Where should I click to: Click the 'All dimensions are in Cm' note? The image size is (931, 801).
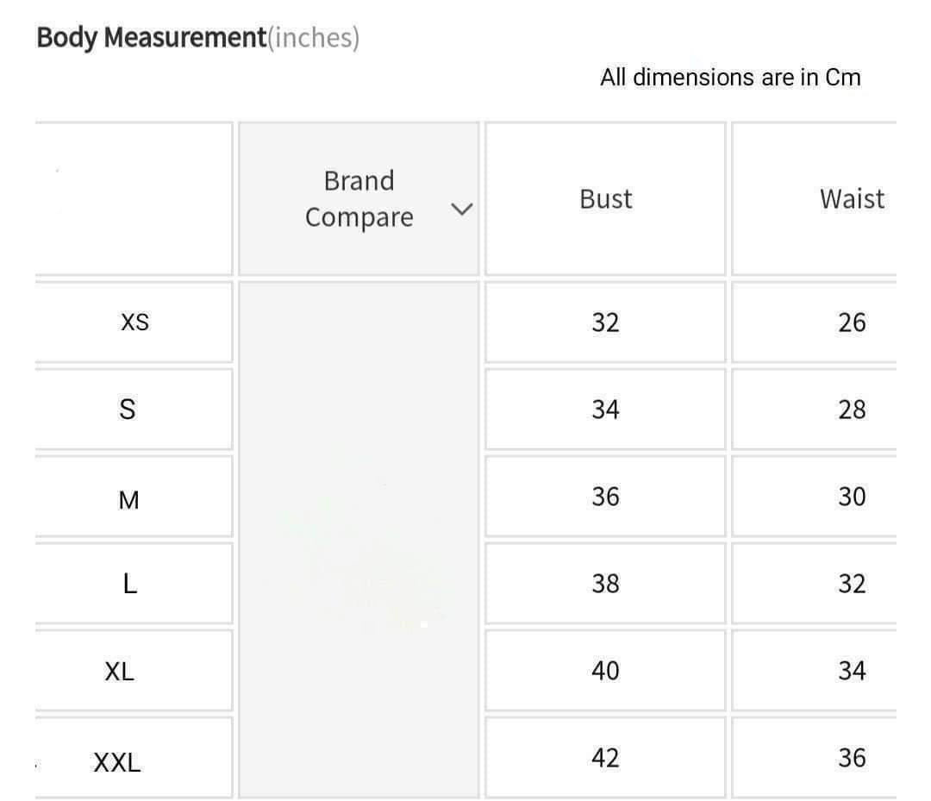click(x=730, y=78)
